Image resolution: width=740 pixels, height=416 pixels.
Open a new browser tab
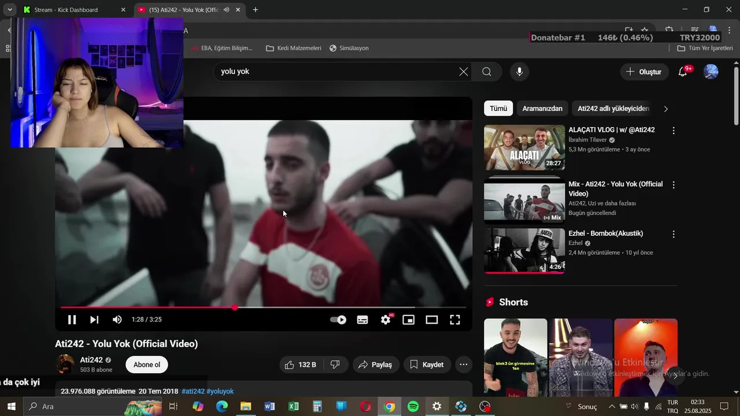(x=256, y=10)
